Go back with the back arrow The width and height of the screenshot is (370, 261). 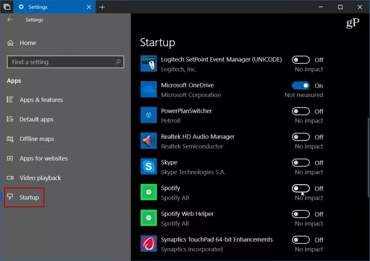[10, 19]
